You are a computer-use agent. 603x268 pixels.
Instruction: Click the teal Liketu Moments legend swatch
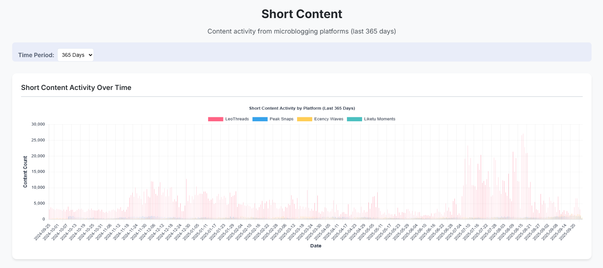(x=354, y=119)
